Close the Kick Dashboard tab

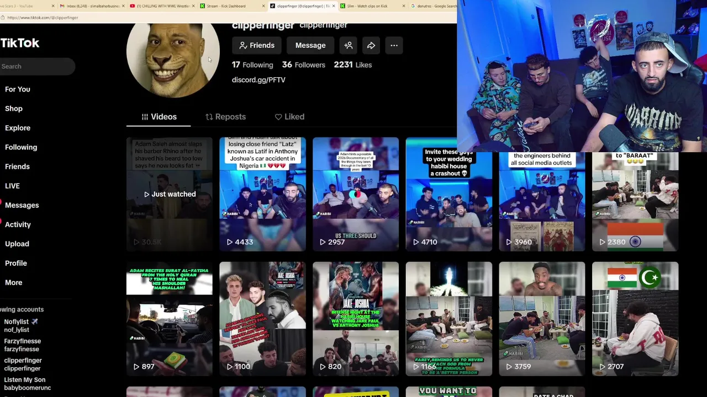coord(263,6)
